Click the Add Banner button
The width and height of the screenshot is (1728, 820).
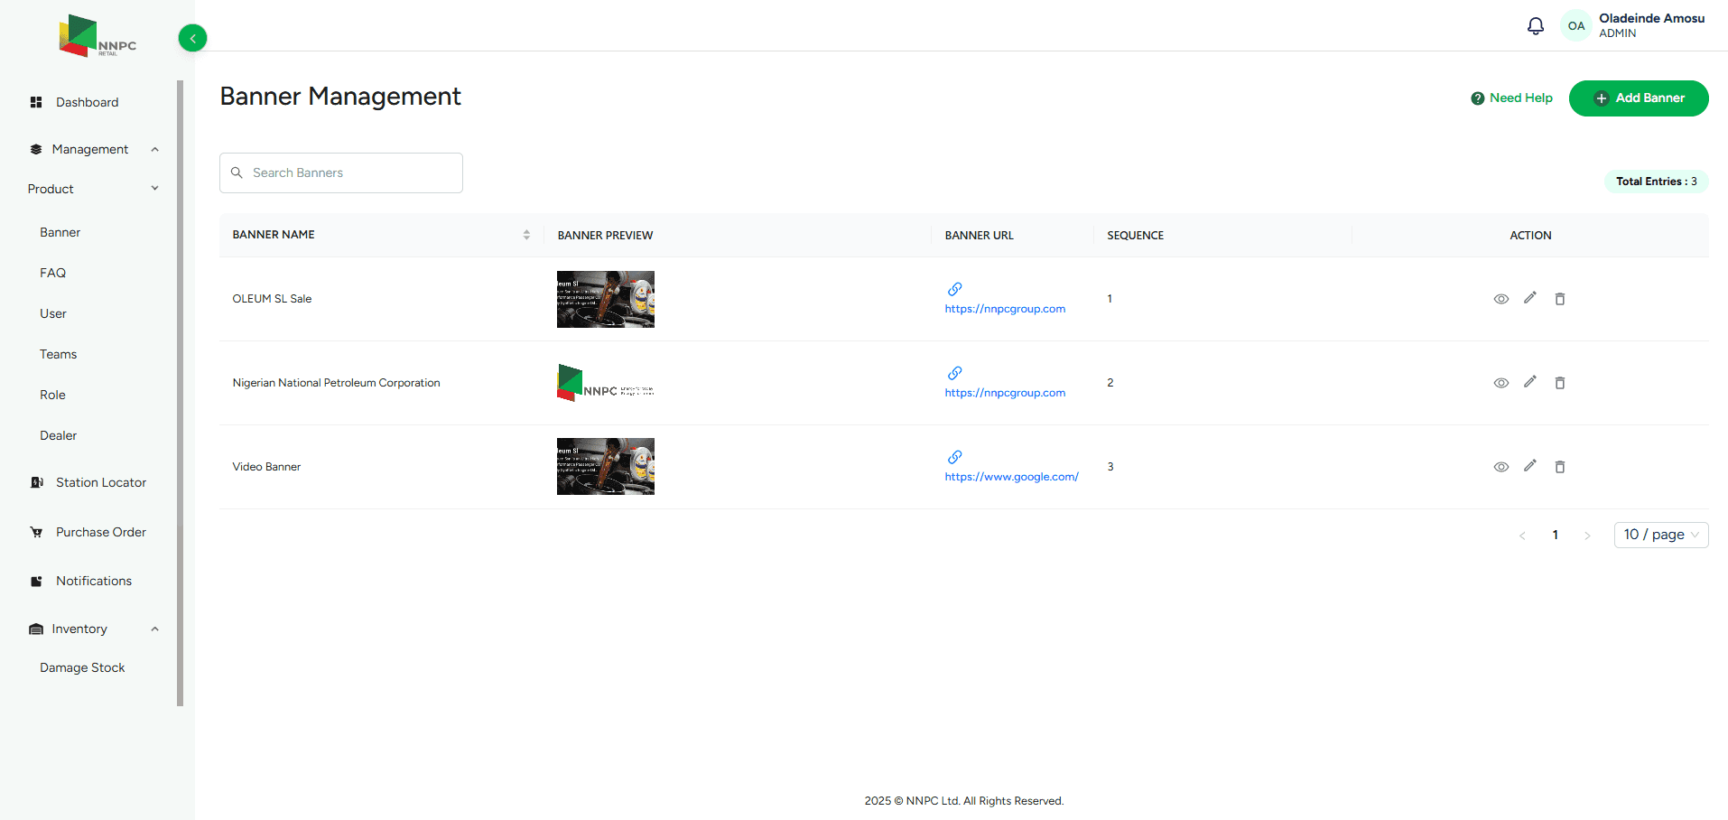1638,98
